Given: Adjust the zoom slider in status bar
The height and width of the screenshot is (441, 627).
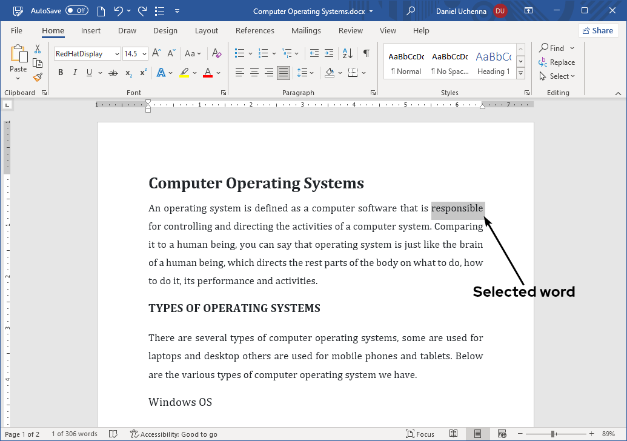Looking at the screenshot, I should pos(553,434).
